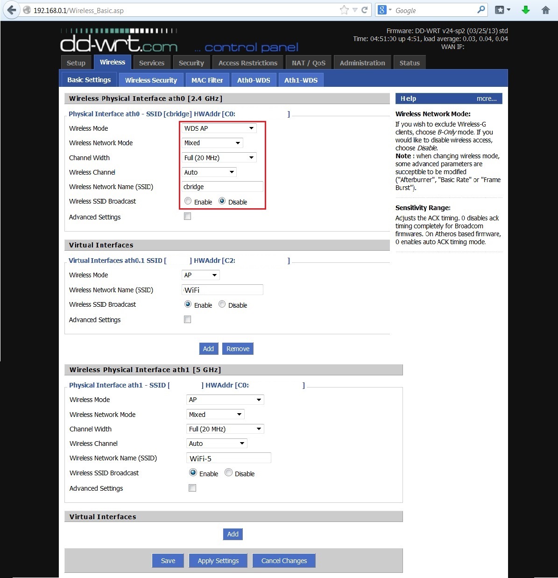The width and height of the screenshot is (558, 578).
Task: Switch to Wireless Security subtab
Action: tap(151, 80)
